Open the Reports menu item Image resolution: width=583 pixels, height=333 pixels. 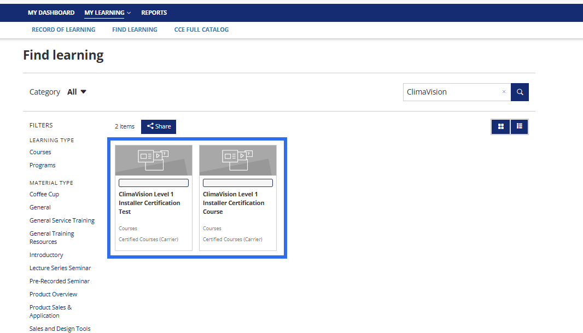154,13
